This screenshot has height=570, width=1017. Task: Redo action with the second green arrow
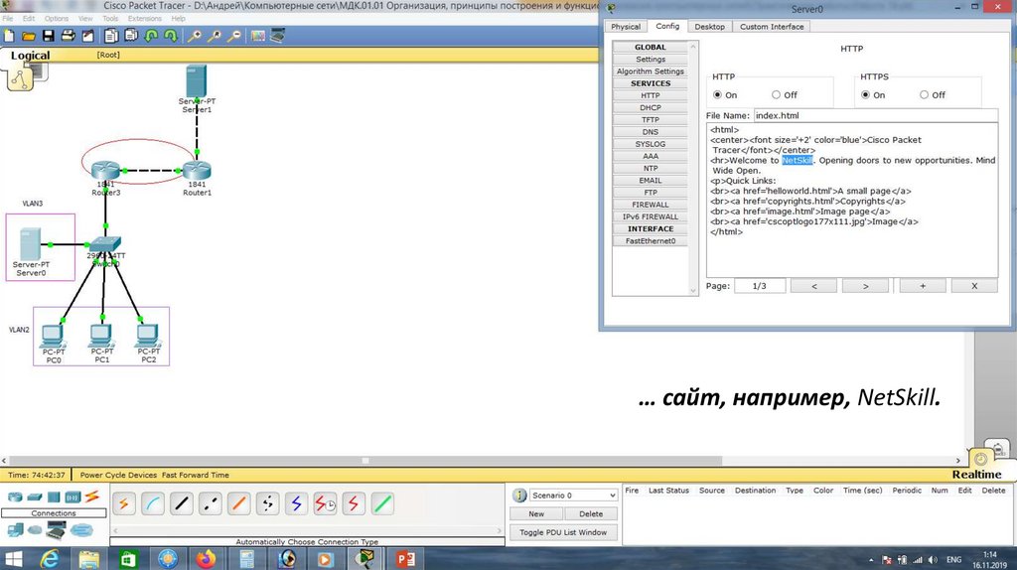click(x=171, y=37)
